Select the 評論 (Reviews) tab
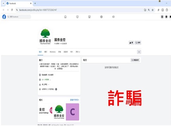This screenshot has width=171, height=126. point(60,52)
